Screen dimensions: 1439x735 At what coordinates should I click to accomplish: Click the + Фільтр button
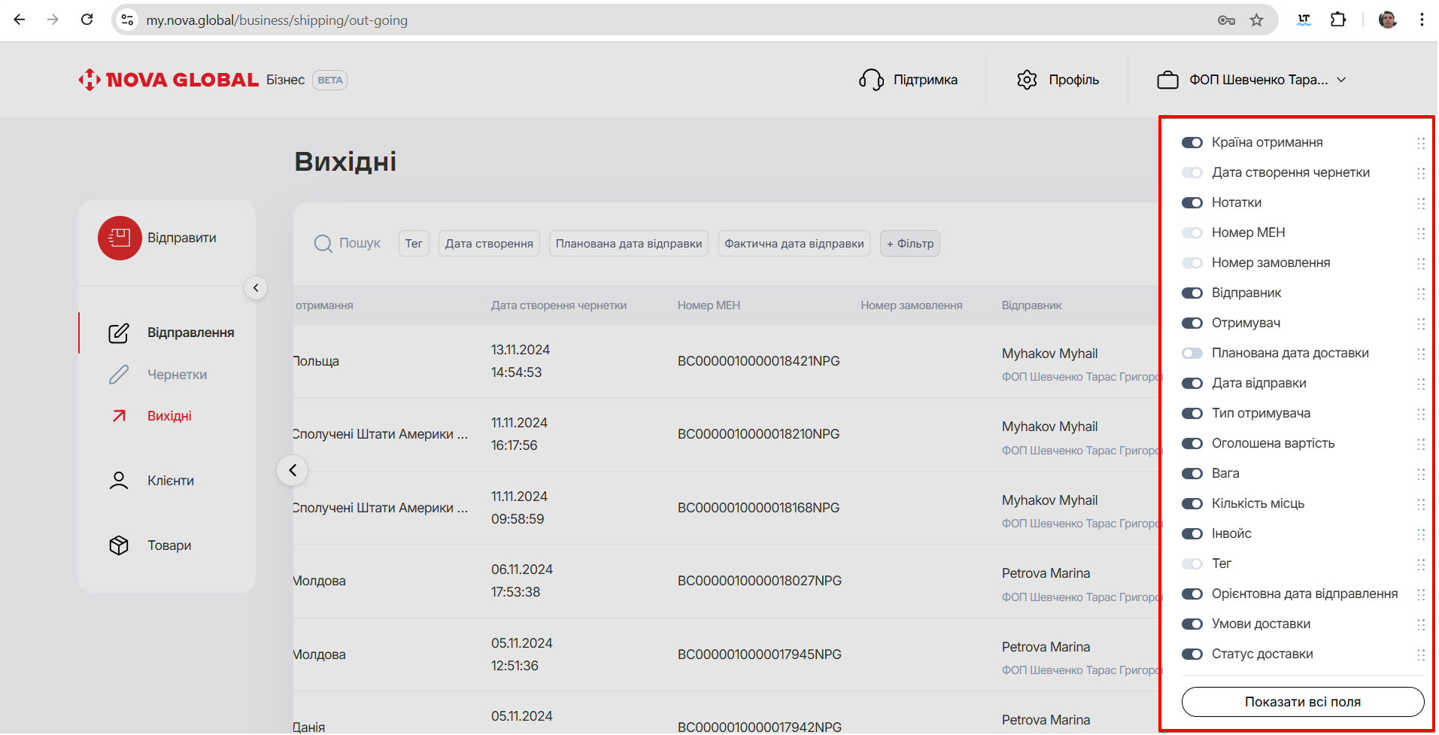(x=909, y=244)
